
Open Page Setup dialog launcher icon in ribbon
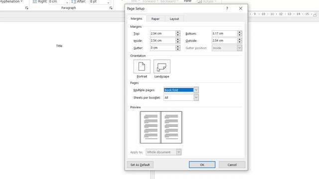(x=26, y=8)
